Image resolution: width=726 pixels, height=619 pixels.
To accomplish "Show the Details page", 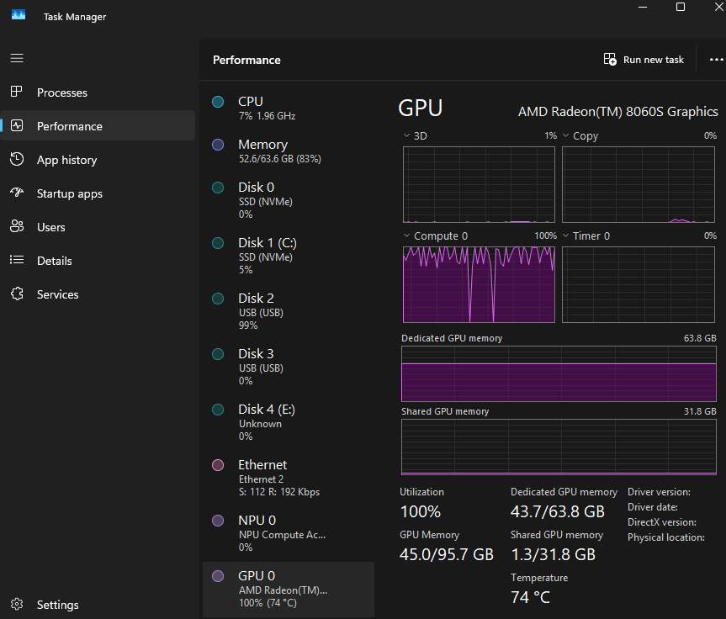I will pyautogui.click(x=98, y=261).
